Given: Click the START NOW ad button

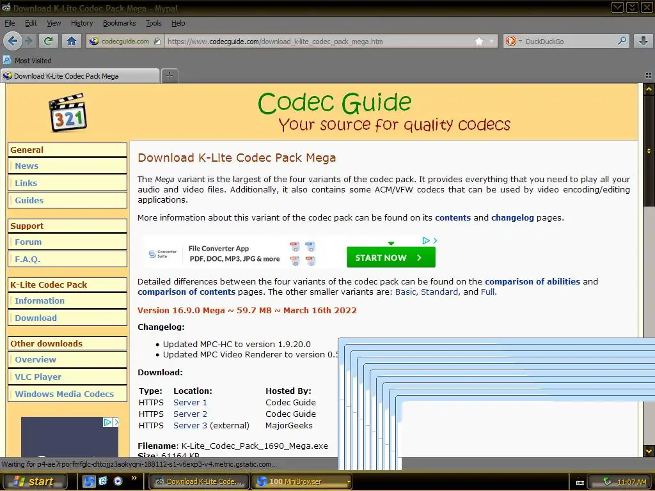Looking at the screenshot, I should point(391,258).
